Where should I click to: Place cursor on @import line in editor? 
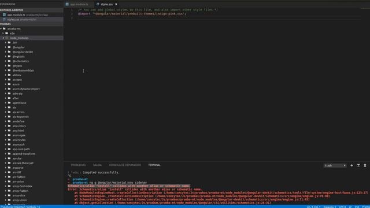point(132,14)
